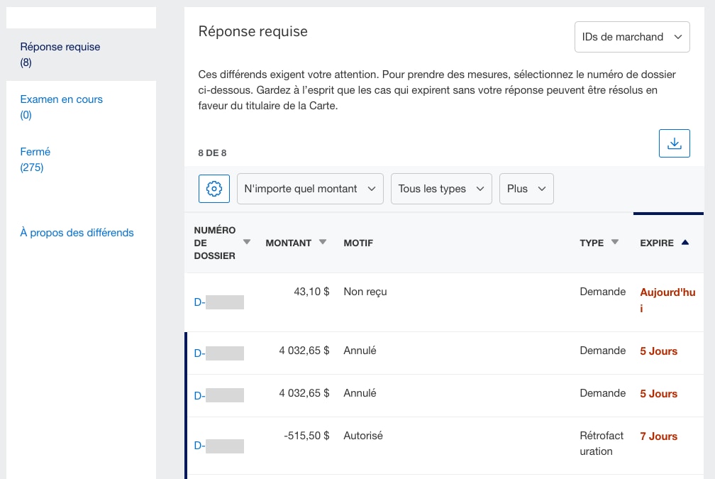Sort the MONTANT column using its arrow
Viewport: 715px width, 479px height.
click(x=323, y=242)
